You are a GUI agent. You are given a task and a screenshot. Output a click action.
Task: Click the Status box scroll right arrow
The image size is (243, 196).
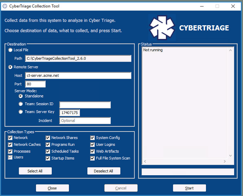pos(225,161)
